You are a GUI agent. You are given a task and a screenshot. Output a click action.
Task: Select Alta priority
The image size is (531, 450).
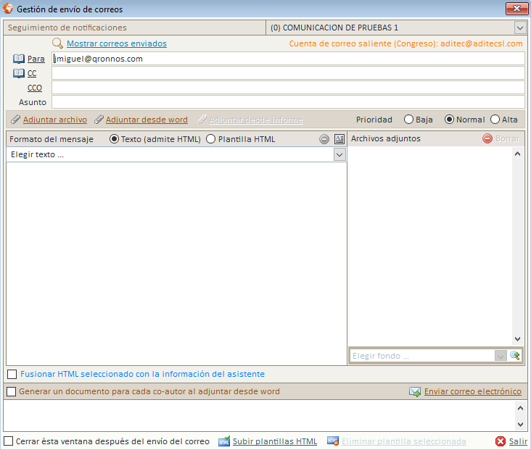[x=495, y=120]
